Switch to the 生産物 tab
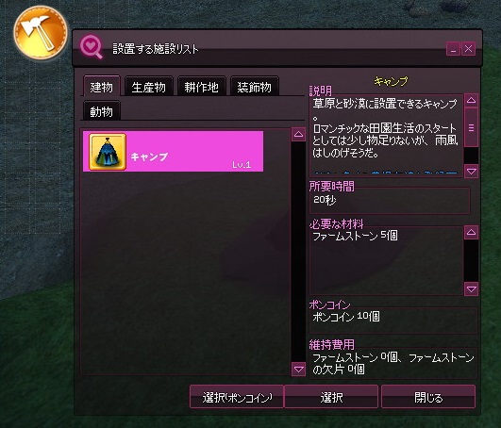Screen dimensions: 501x428 (x=149, y=87)
